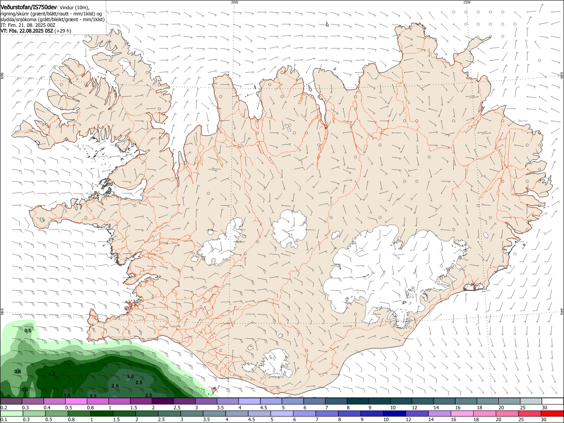Screen dimensions: 564x423
Task: Click the 'VT: Fös. 22.08.2025 05Z' valid time
Action: tap(27, 31)
